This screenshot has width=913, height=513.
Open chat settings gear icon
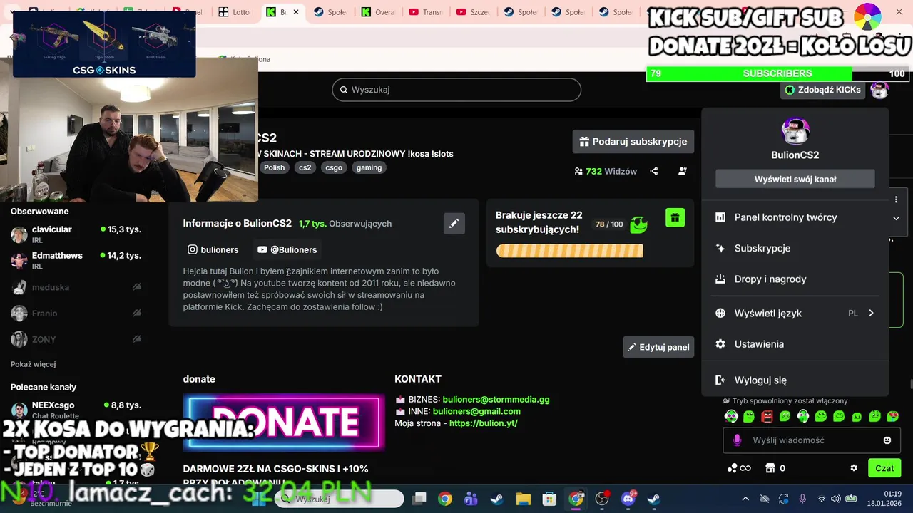coord(854,468)
